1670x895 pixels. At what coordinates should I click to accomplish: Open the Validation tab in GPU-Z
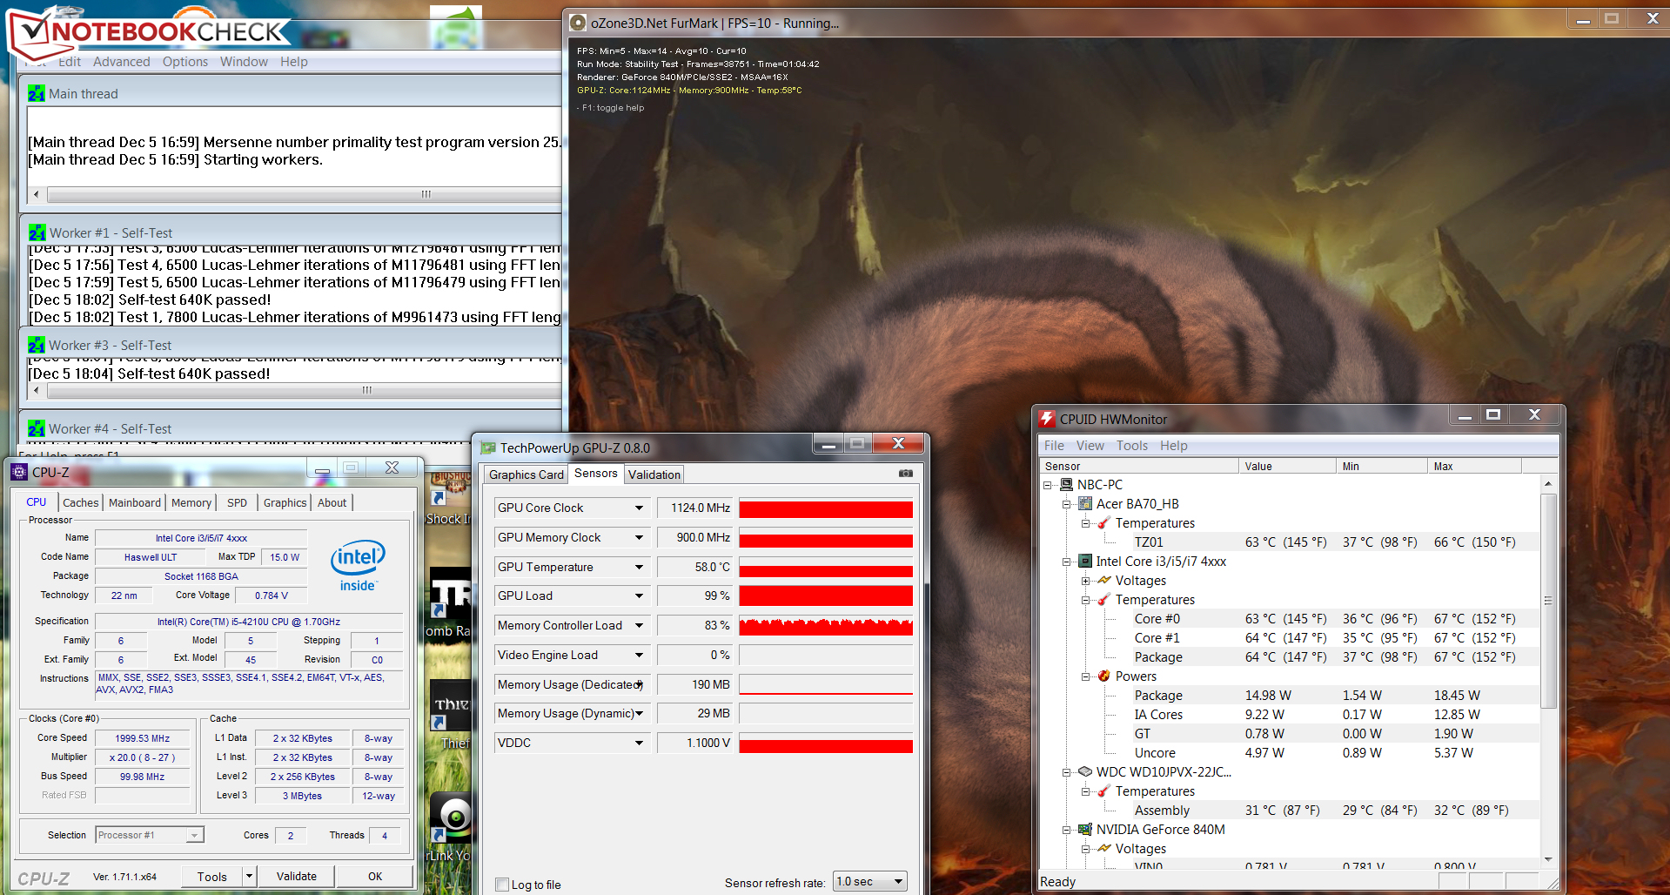coord(654,474)
